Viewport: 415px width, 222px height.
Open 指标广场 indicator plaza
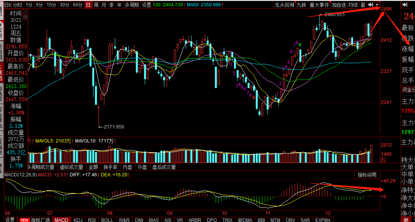[40, 220]
